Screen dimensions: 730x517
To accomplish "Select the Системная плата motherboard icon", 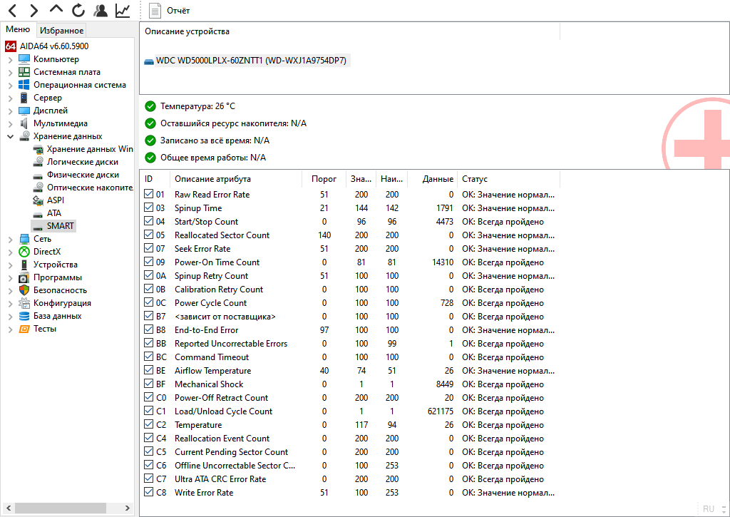I will pyautogui.click(x=24, y=72).
